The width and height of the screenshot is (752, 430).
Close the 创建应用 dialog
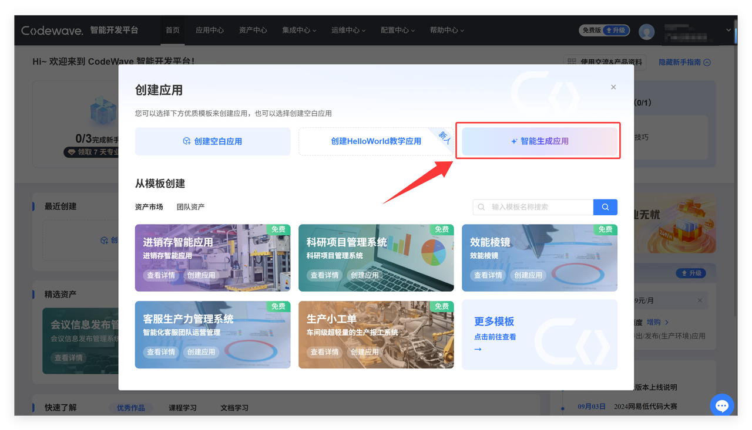pos(613,87)
